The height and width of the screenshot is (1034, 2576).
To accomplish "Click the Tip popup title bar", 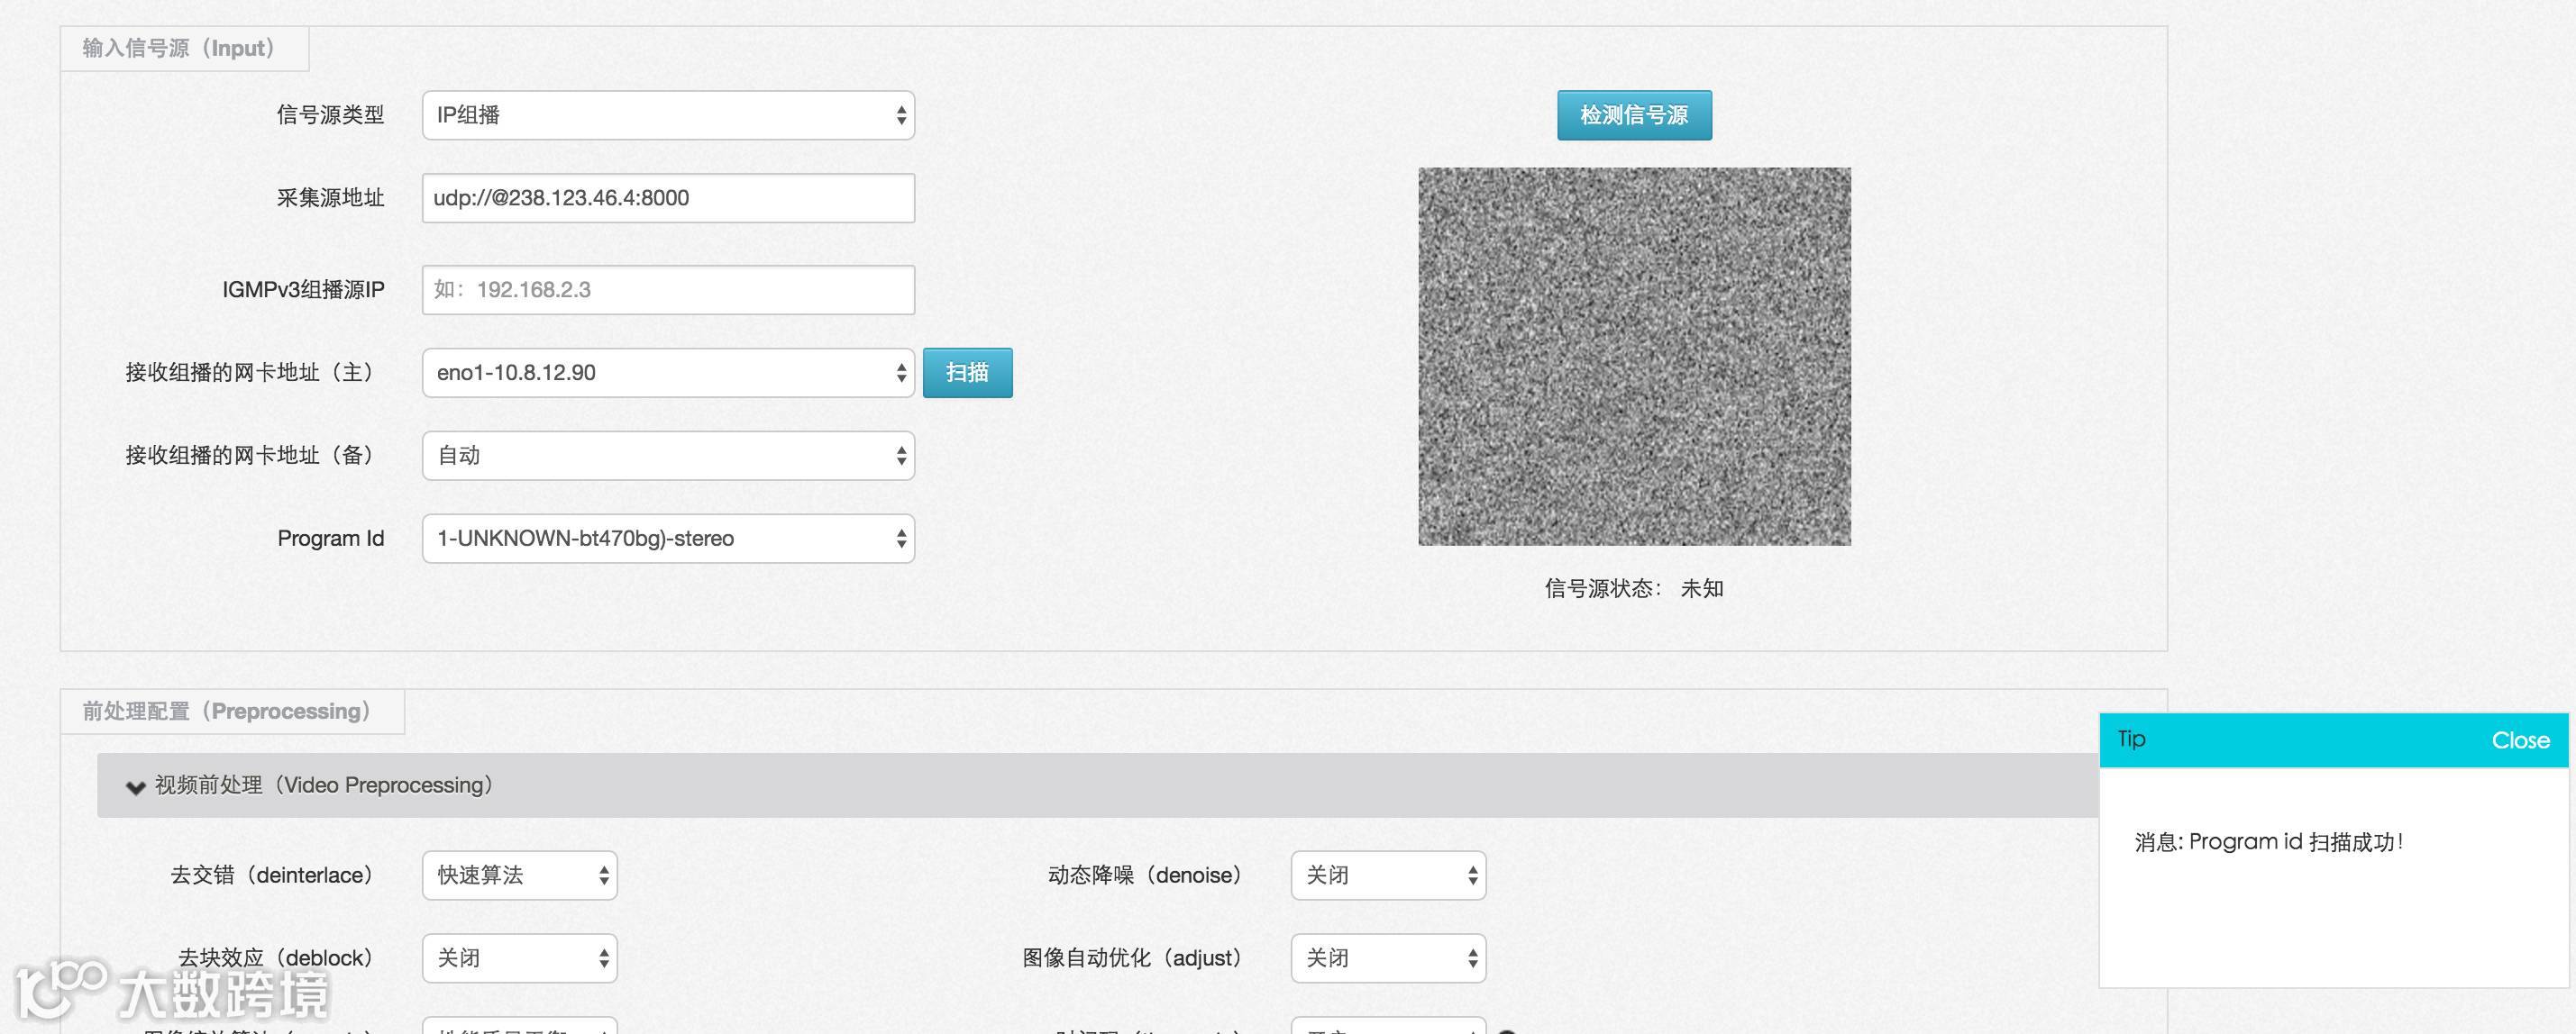I will click(2300, 740).
